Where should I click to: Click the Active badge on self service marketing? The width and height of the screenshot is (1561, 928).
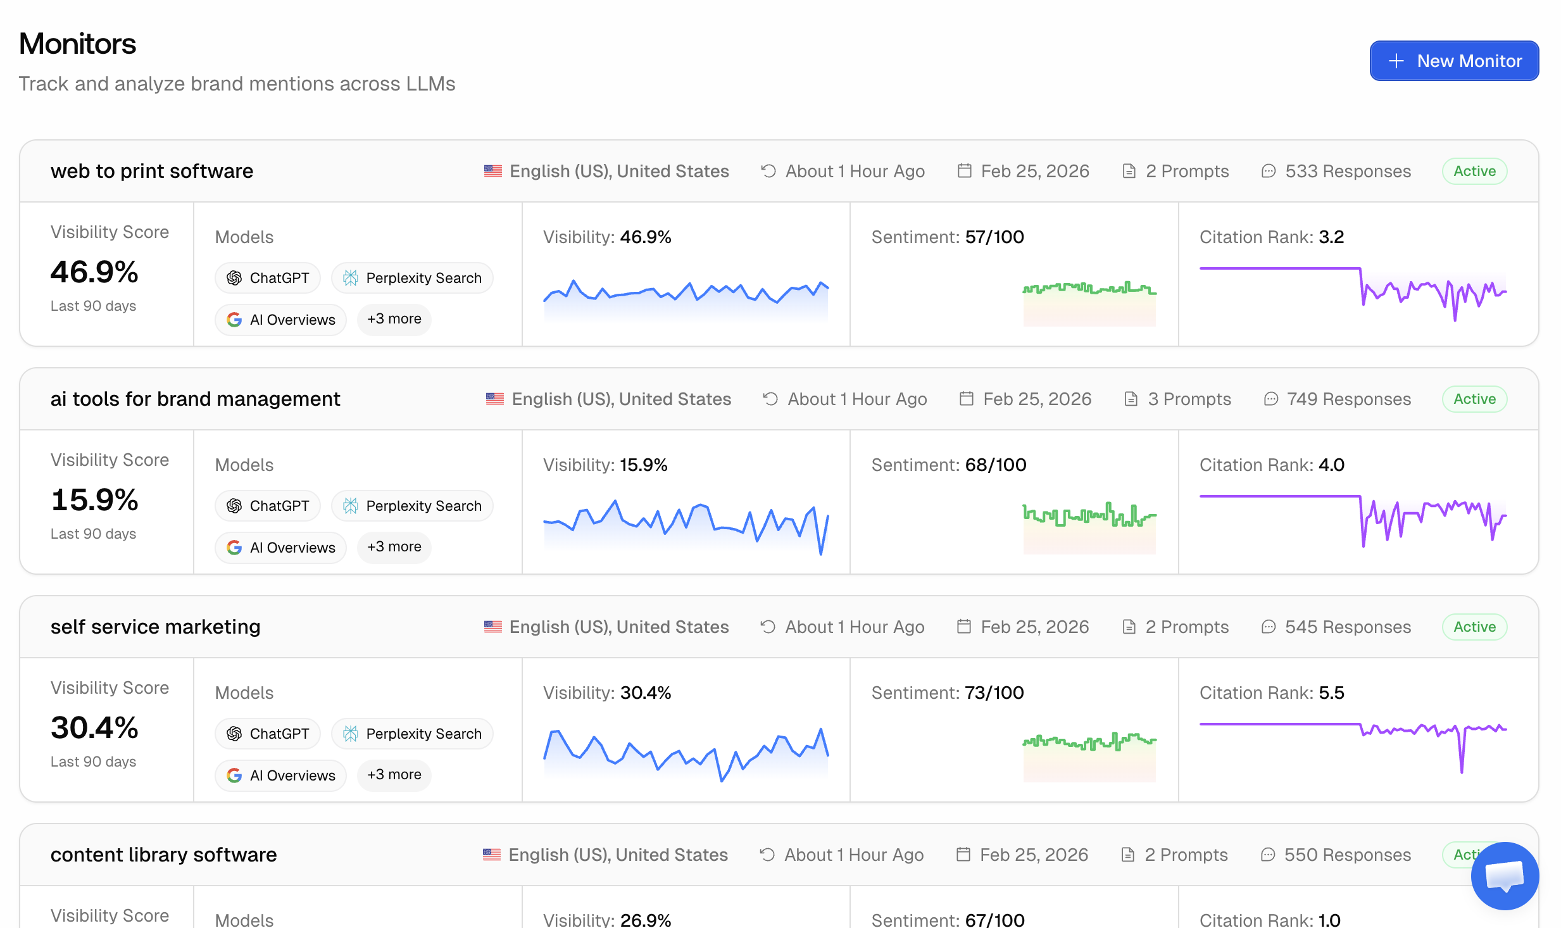(1474, 627)
